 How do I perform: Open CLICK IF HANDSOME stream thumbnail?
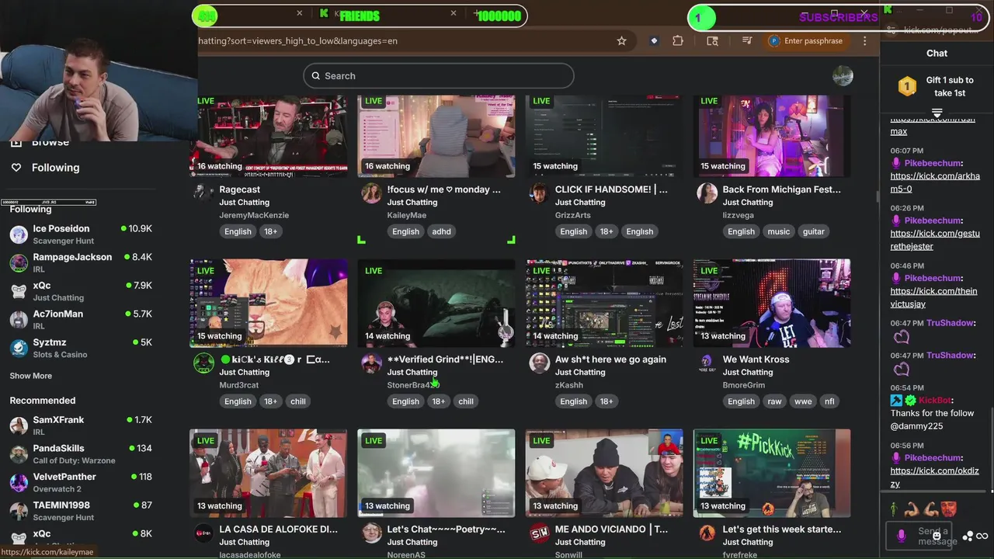coord(604,136)
